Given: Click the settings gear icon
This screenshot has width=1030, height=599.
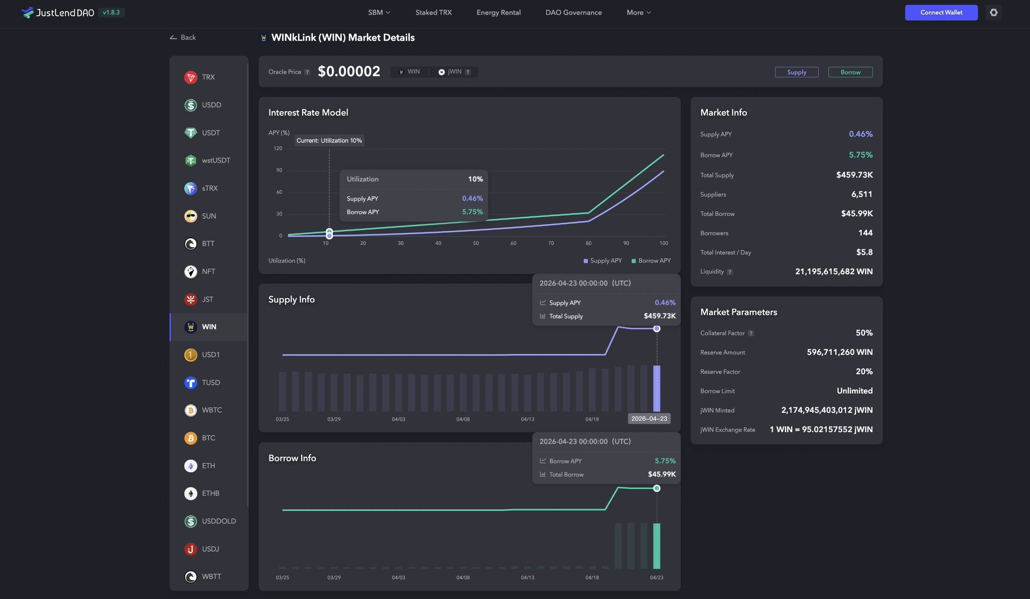Looking at the screenshot, I should [x=993, y=13].
